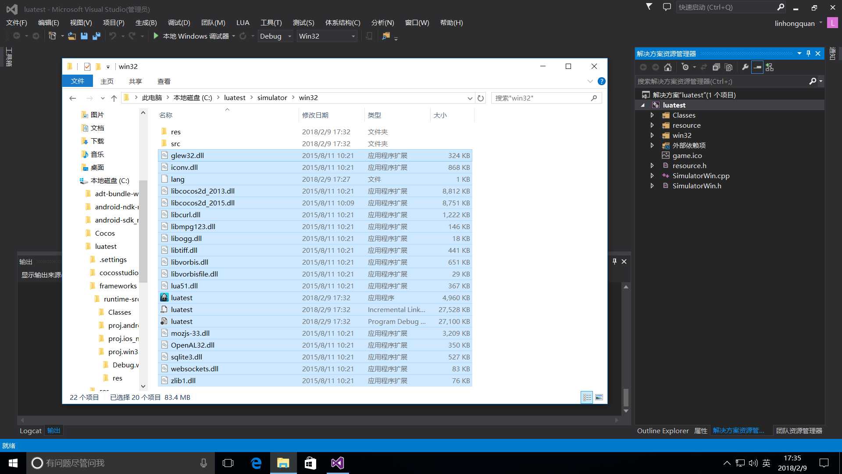Pin the Solution Explorer panel
Viewport: 842px width, 474px height.
(809, 54)
